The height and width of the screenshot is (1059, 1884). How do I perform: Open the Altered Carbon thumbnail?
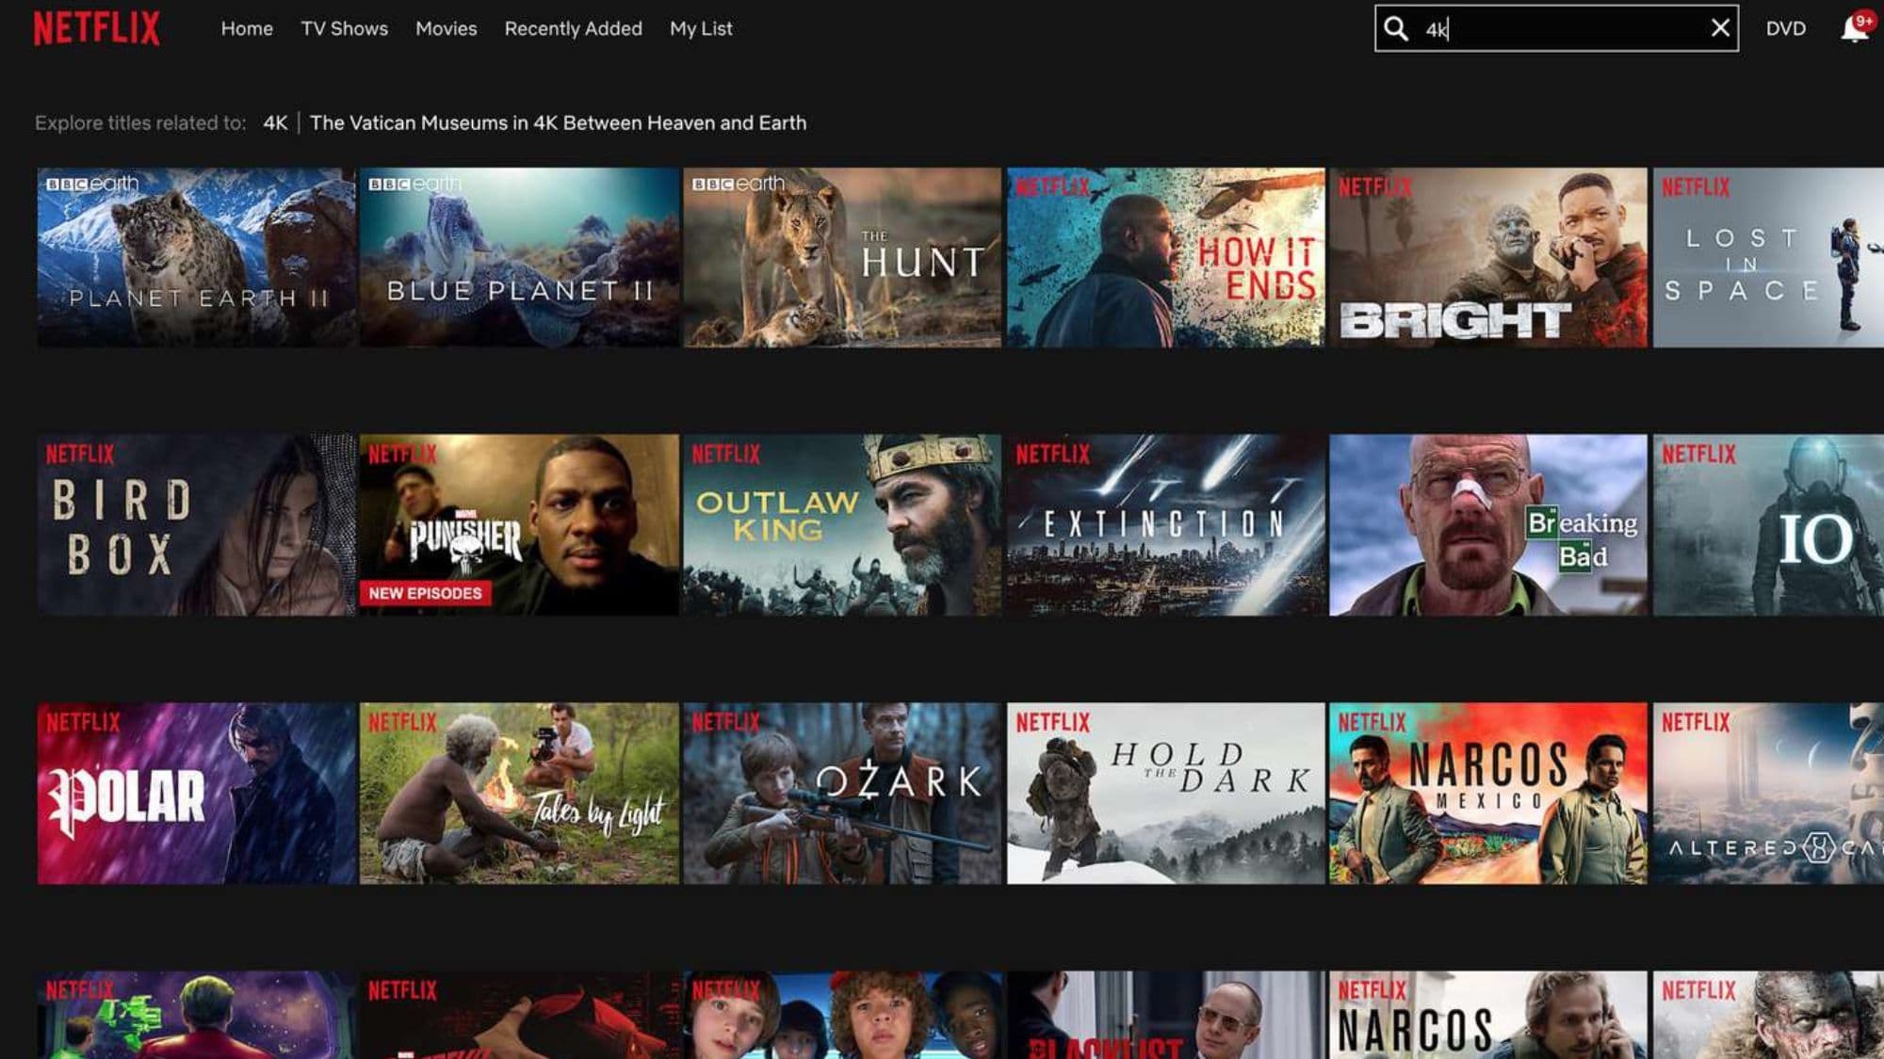coord(1768,794)
